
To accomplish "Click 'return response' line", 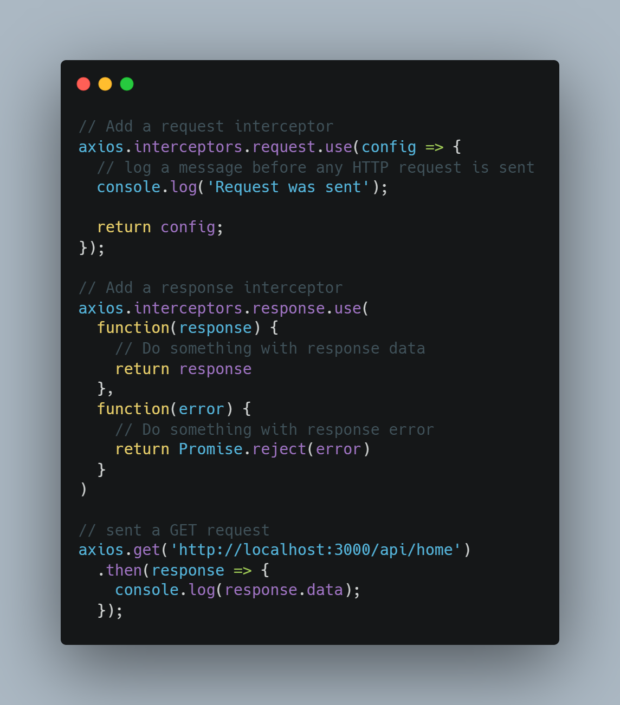I will coord(183,369).
